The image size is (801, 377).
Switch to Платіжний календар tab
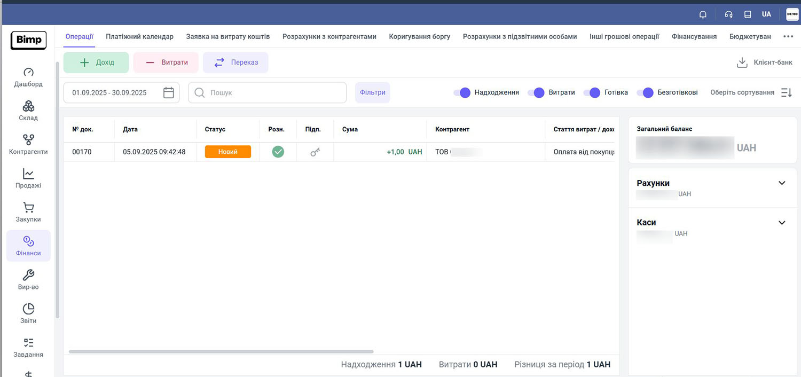pos(139,36)
